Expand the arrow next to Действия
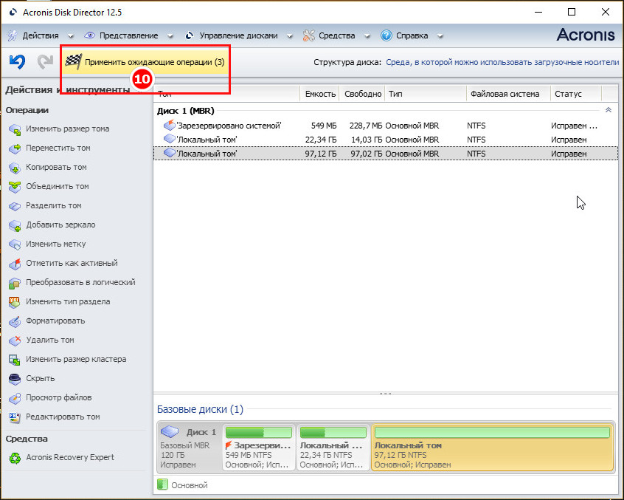This screenshot has width=624, height=500. click(70, 36)
